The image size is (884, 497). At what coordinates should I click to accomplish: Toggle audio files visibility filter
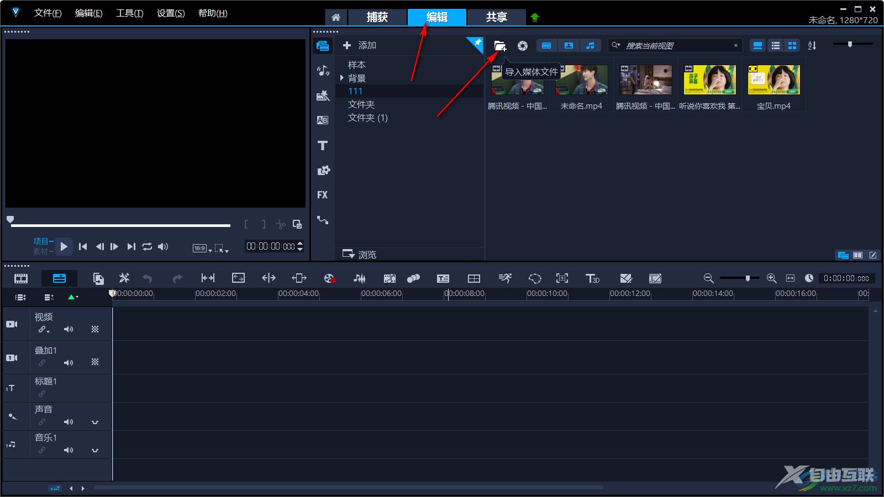[x=590, y=46]
